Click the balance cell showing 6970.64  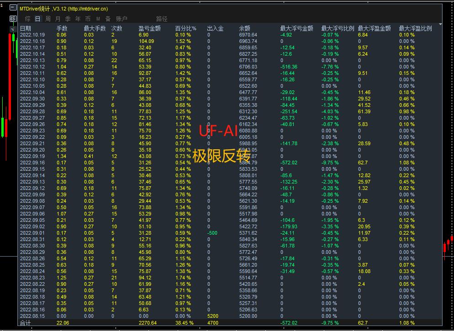click(x=247, y=34)
